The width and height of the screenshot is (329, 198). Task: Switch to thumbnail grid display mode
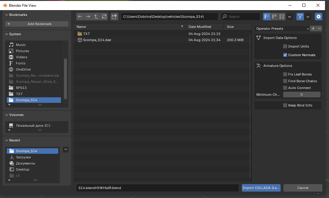pos(282,17)
